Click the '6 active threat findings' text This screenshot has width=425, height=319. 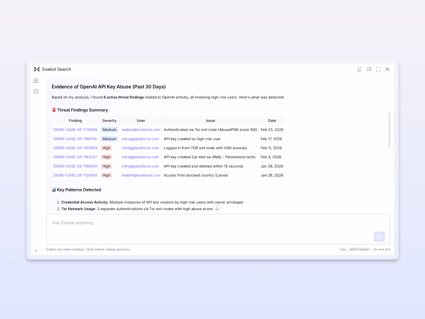coord(124,97)
